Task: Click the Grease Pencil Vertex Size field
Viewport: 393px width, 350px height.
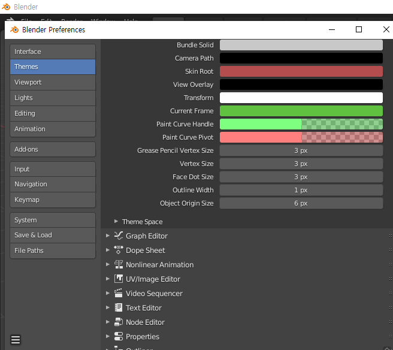Action: click(x=301, y=150)
